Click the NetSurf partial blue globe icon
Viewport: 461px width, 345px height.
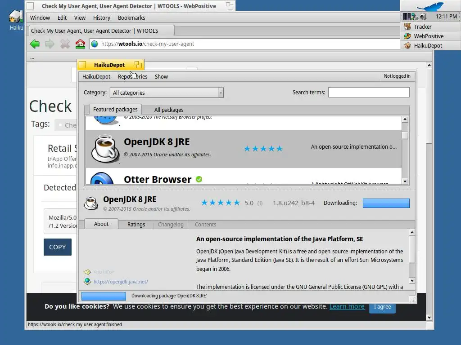point(105,120)
